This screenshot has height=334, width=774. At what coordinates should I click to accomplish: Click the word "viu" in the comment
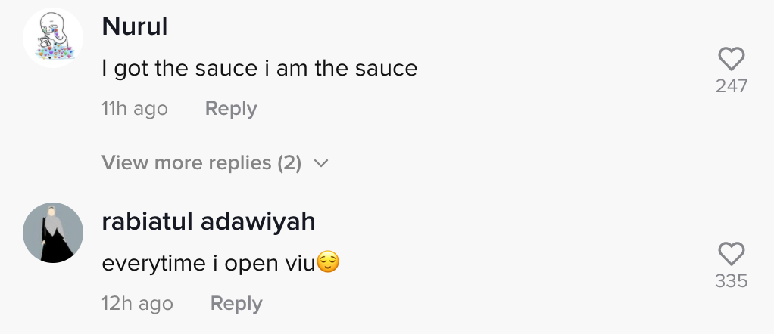click(x=301, y=263)
